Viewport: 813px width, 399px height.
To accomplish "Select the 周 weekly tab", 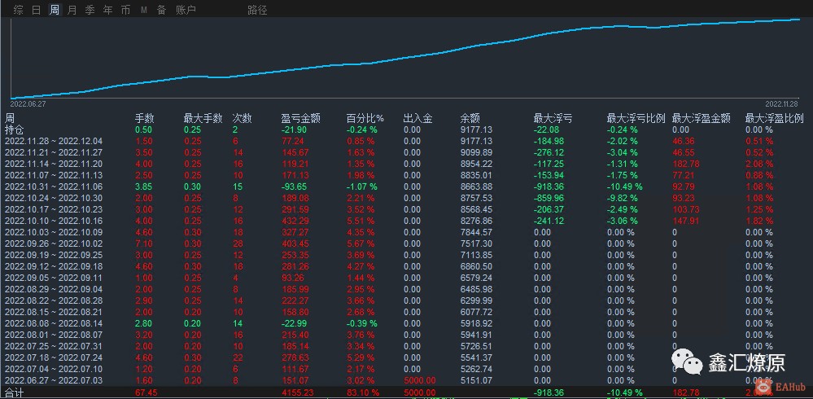I will coord(55,10).
